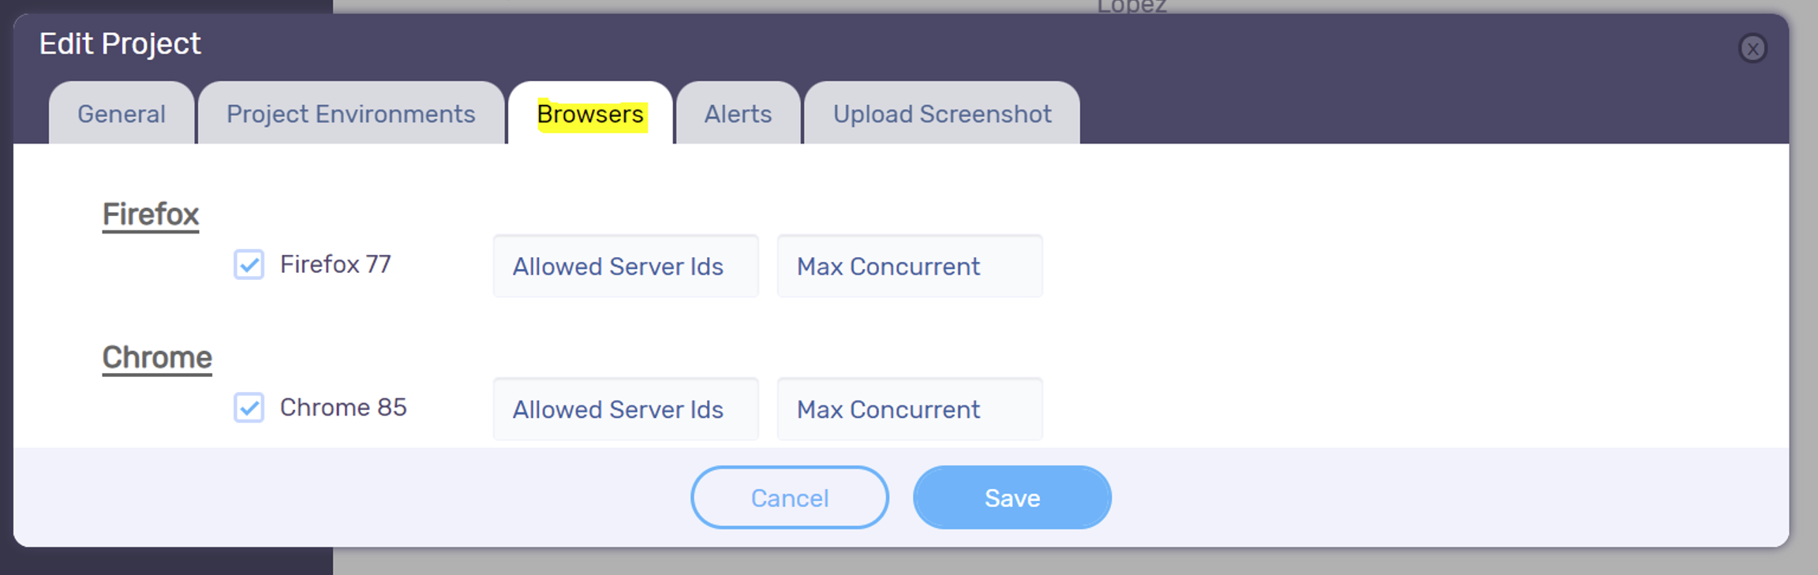The height and width of the screenshot is (575, 1818).
Task: Click the Edit Project dialog title
Action: point(120,43)
